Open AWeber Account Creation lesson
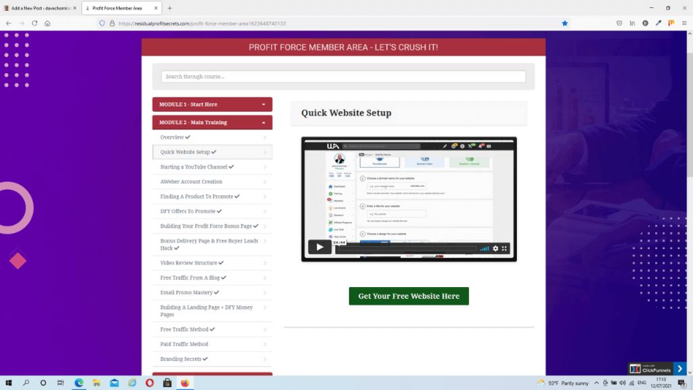The width and height of the screenshot is (693, 390). pos(212,181)
